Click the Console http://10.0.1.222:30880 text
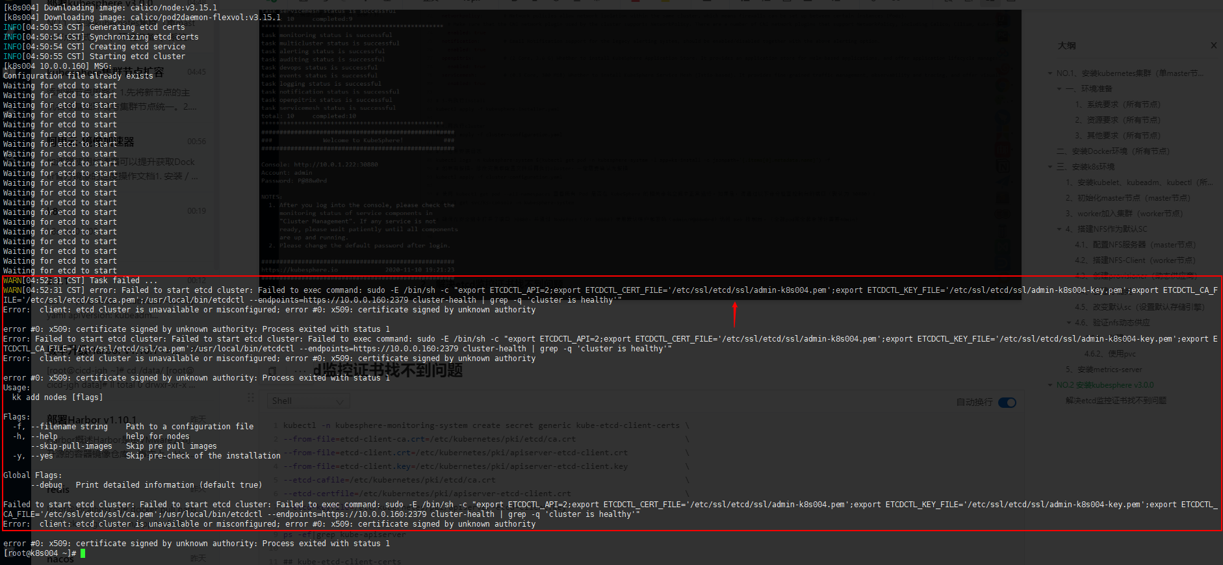This screenshot has width=1223, height=565. pyautogui.click(x=319, y=165)
